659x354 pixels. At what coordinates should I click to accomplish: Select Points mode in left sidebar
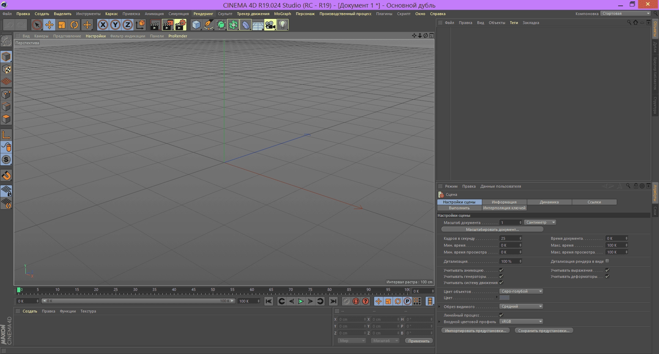(x=6, y=94)
